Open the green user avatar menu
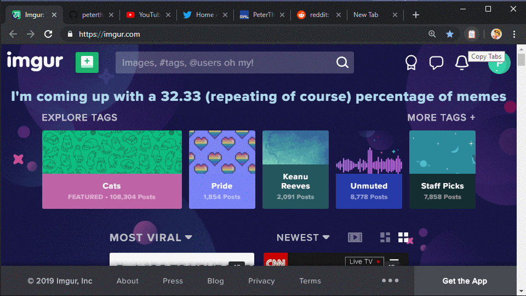Screen dimensions: 526x296 click(499, 63)
